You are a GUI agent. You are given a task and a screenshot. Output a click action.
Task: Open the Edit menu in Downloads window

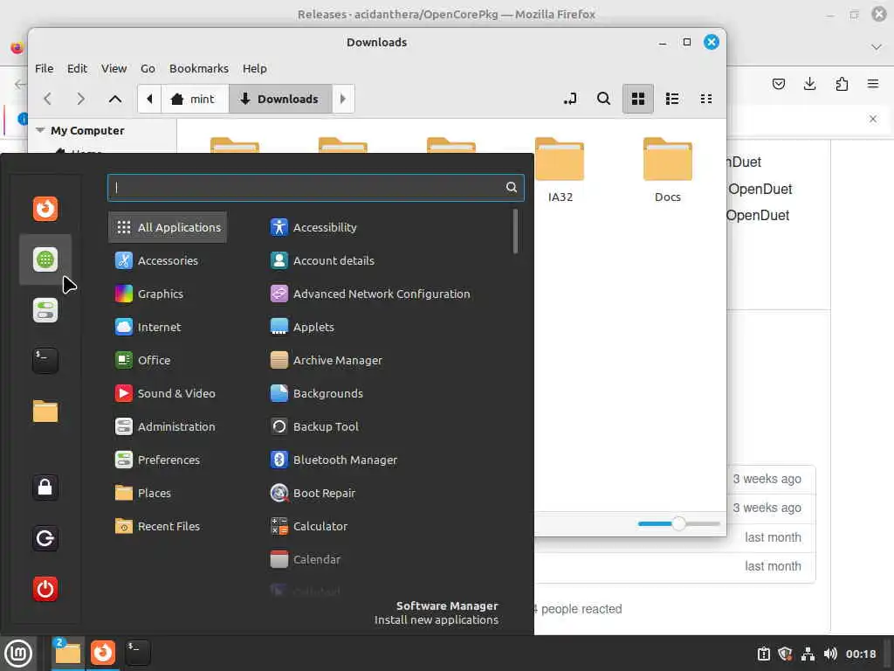click(x=77, y=68)
